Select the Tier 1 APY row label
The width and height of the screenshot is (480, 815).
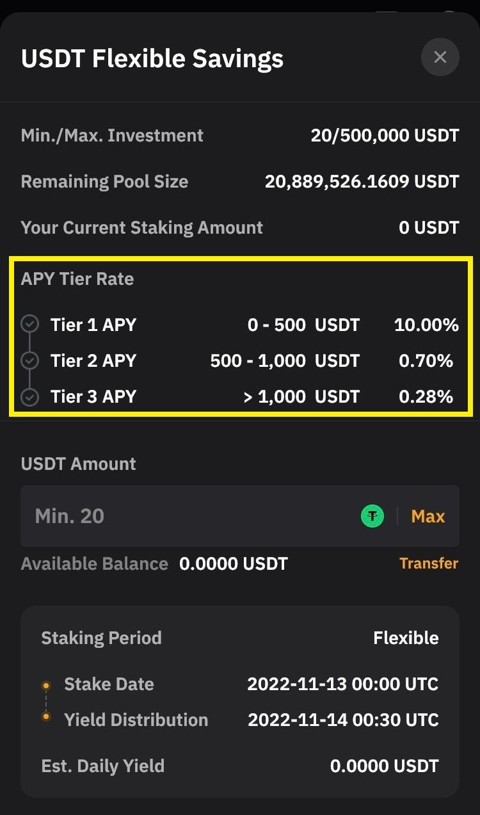point(93,325)
